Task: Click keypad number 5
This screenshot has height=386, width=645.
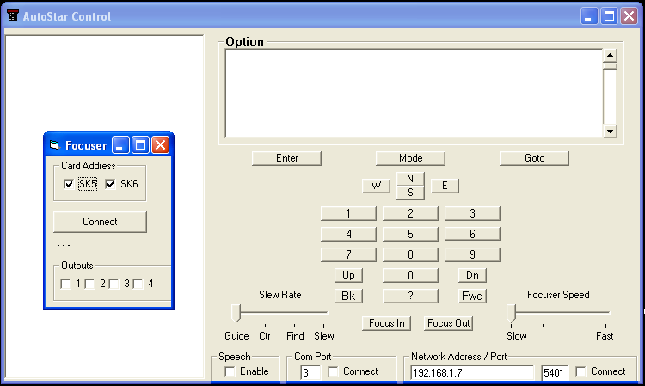Action: [x=410, y=234]
